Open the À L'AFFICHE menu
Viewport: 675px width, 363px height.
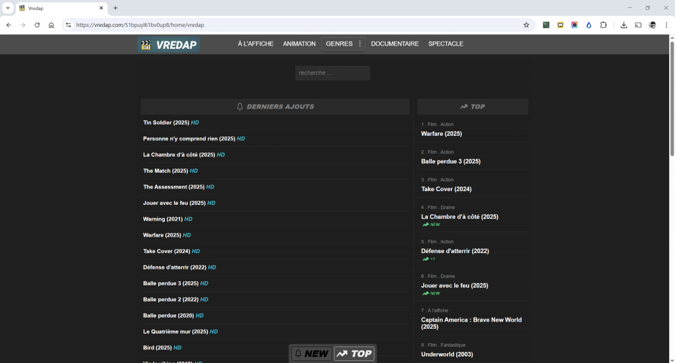point(256,44)
